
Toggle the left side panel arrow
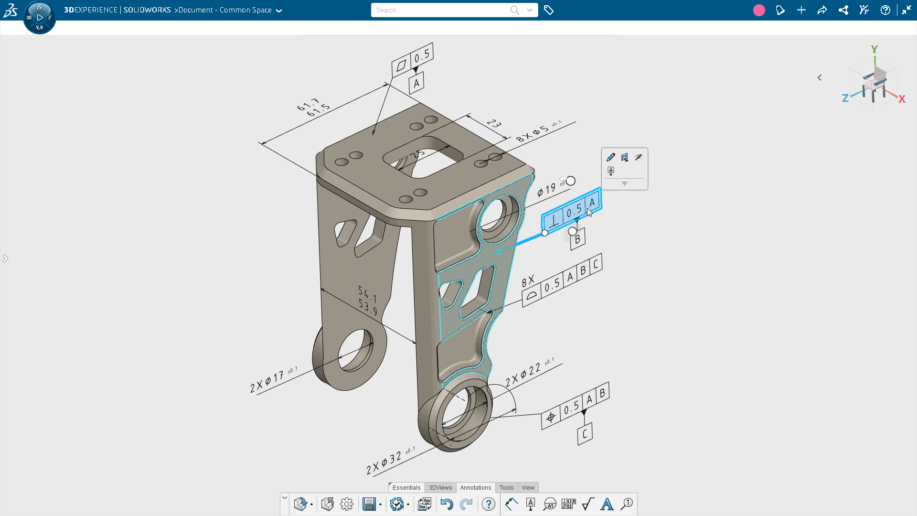pos(5,258)
